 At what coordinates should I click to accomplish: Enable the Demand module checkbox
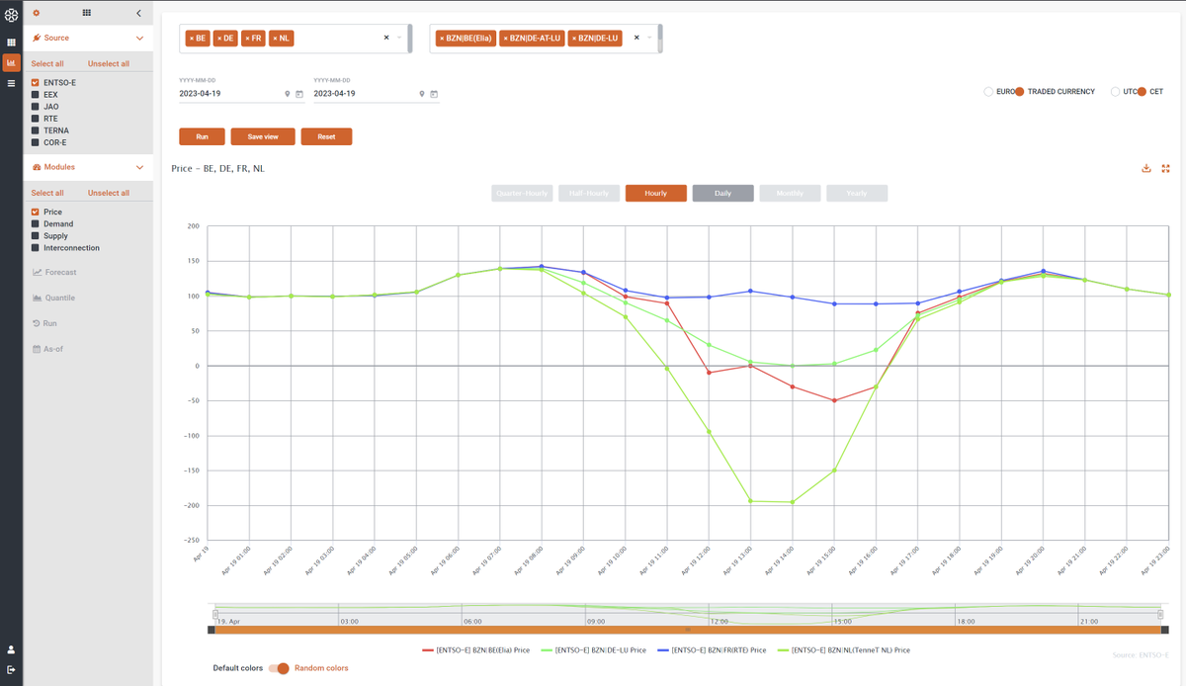click(36, 224)
